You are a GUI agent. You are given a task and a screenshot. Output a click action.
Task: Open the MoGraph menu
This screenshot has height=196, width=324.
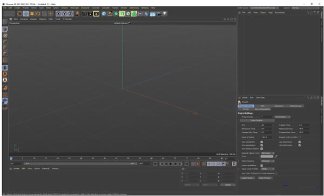75,8
